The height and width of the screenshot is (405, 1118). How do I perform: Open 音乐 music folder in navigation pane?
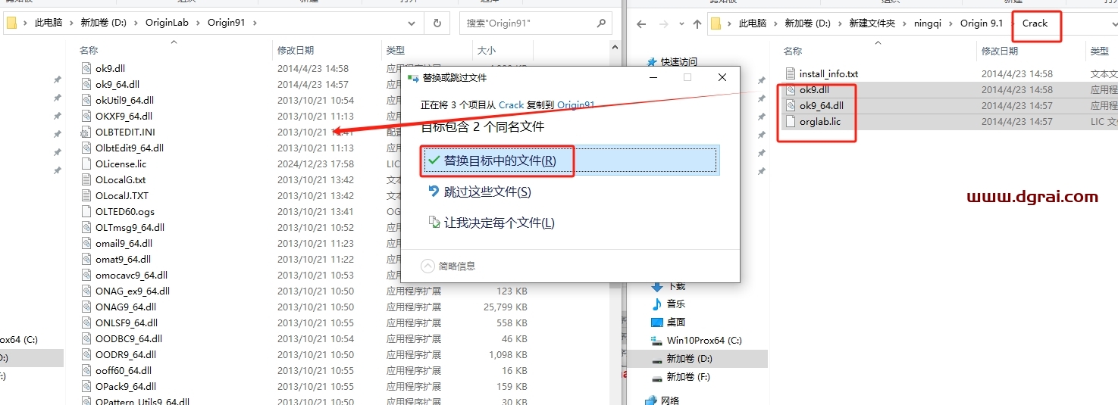coord(676,304)
